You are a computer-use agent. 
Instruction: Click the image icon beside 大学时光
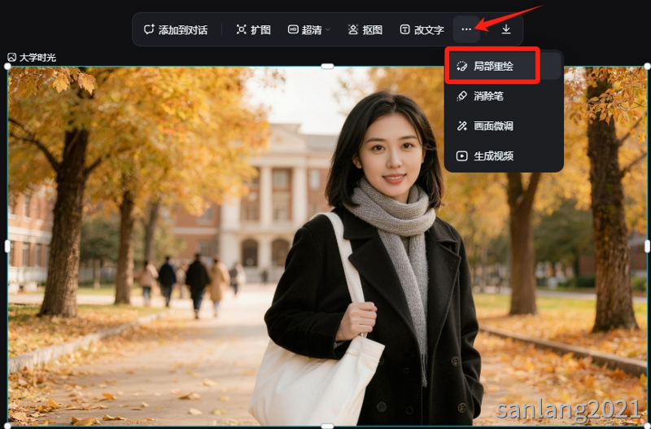pyautogui.click(x=11, y=57)
